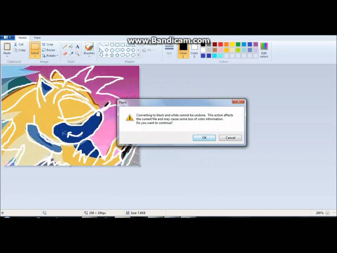Choose the Cloud callout shape
Screen dimensions: 337x253
click(133, 55)
